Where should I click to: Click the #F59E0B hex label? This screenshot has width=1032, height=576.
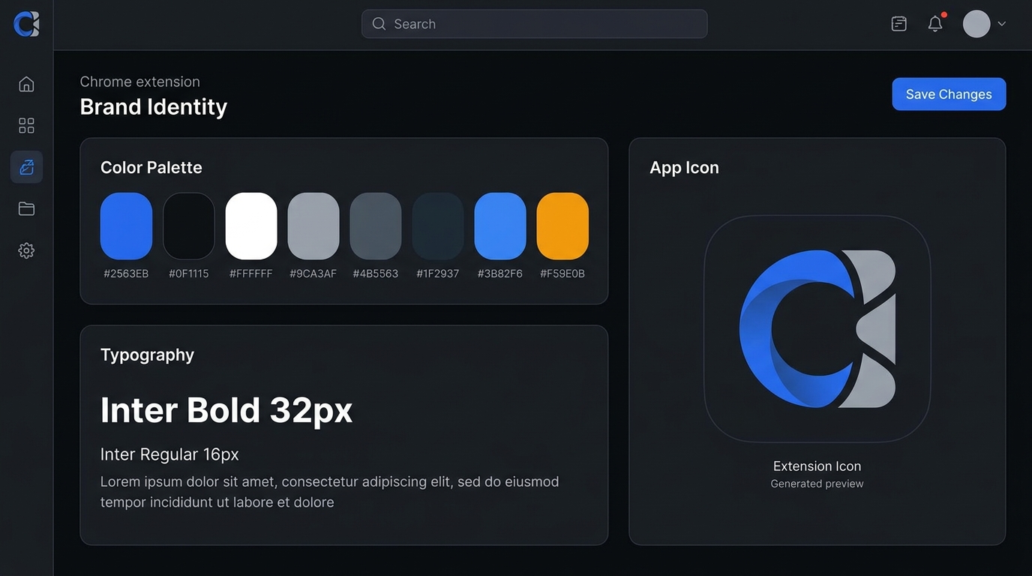coord(562,274)
